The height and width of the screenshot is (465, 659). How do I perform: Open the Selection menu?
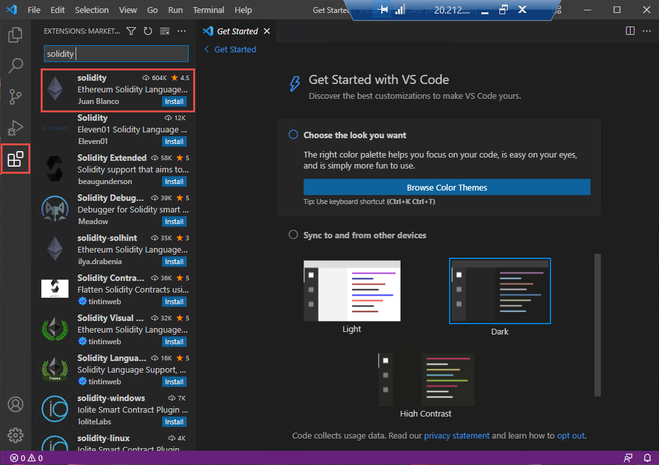pyautogui.click(x=92, y=10)
